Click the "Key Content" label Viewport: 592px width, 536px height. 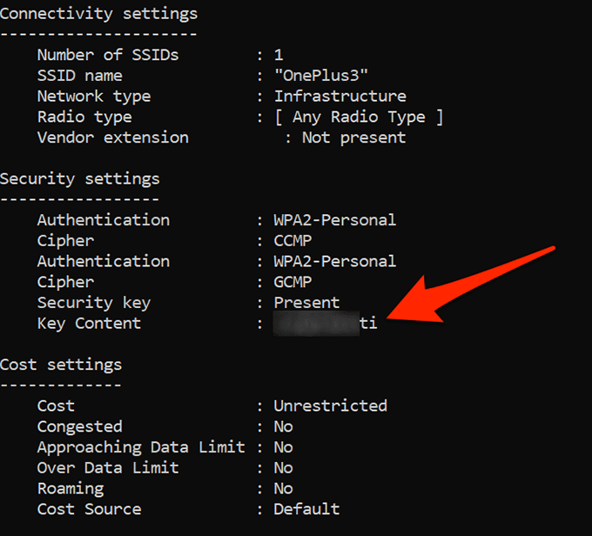point(89,324)
